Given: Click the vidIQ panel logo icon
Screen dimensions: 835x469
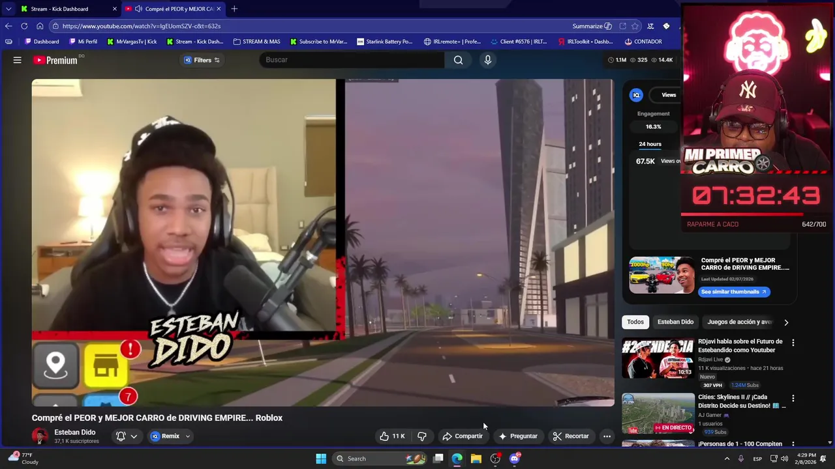Looking at the screenshot, I should [636, 95].
